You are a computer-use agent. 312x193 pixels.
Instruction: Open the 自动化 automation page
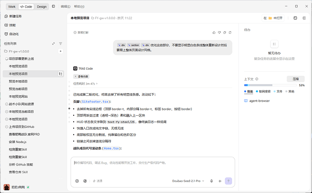pos(12,34)
